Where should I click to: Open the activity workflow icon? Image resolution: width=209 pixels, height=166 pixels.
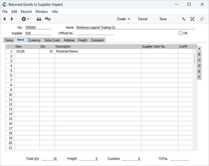(183, 19)
